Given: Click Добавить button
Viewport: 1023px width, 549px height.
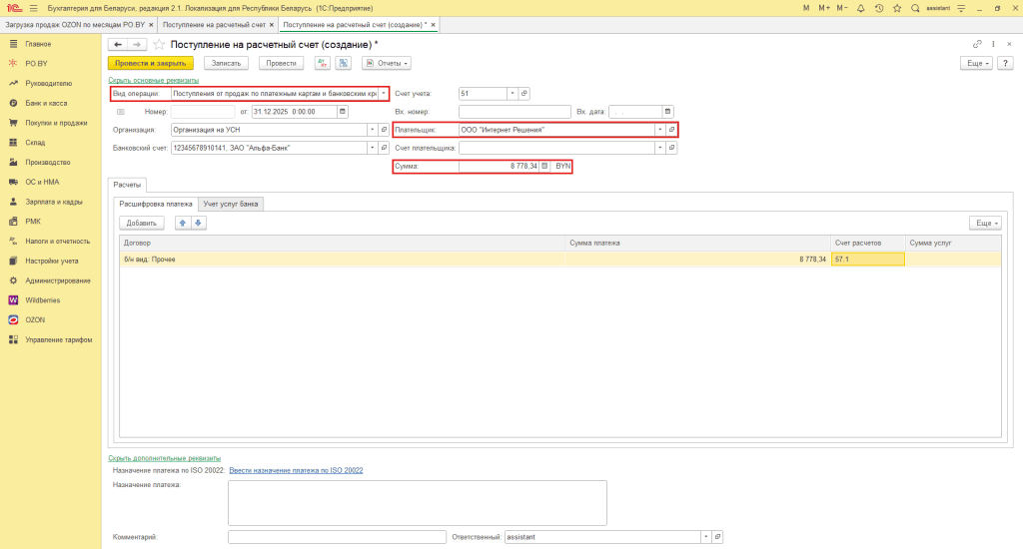Looking at the screenshot, I should click(x=142, y=223).
